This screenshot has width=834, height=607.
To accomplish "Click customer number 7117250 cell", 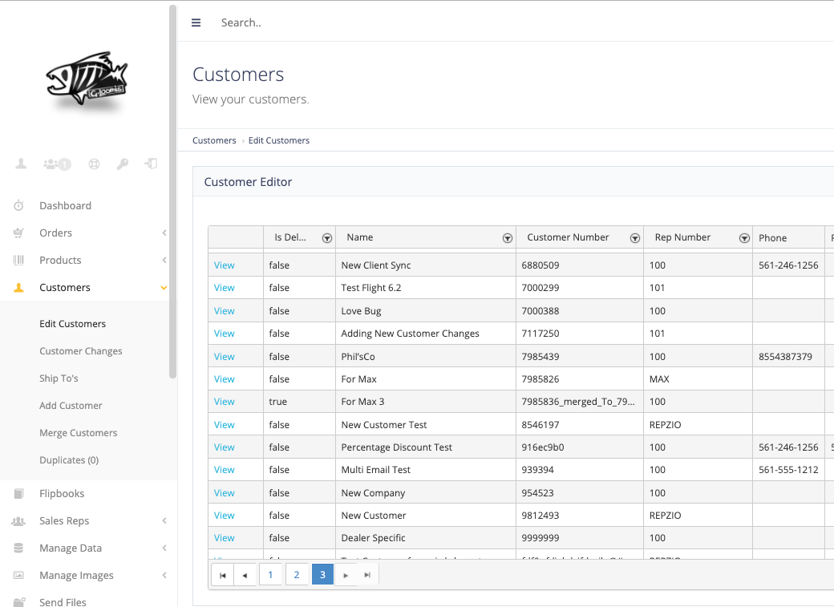I will point(580,334).
